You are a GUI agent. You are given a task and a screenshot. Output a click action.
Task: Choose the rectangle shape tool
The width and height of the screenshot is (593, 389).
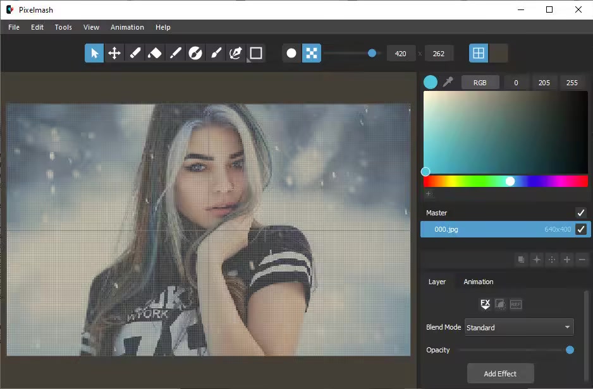coord(256,54)
